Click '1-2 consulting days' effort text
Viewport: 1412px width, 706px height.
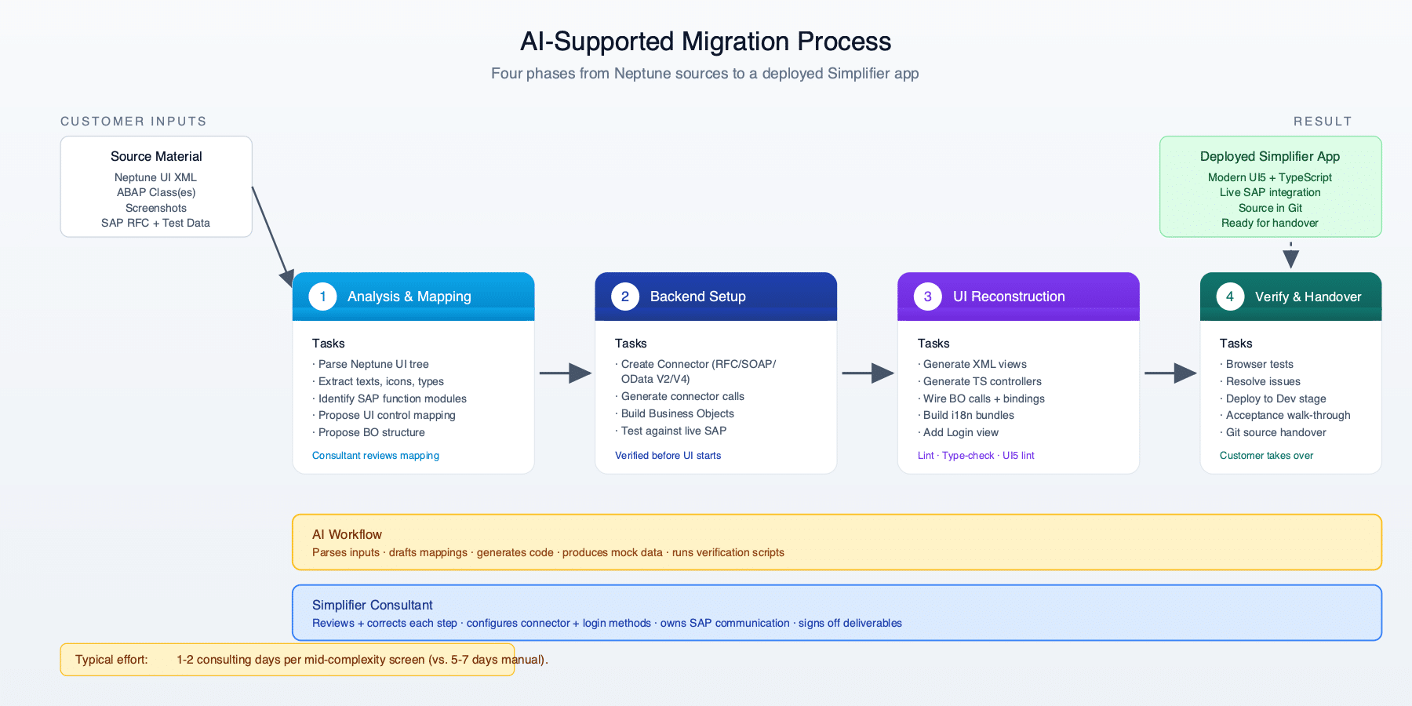(362, 659)
